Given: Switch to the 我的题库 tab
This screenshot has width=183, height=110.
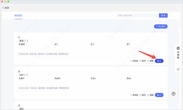Looking at the screenshot, I should click(x=18, y=16).
